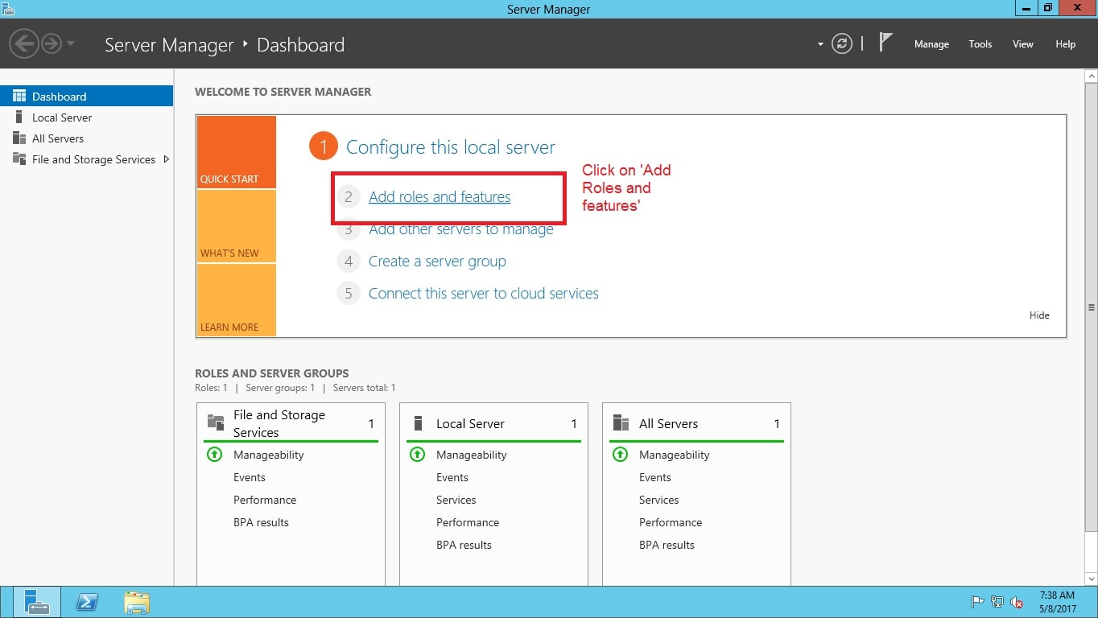The height and width of the screenshot is (618, 1098).
Task: Click the muted volume tray icon
Action: point(1017,602)
